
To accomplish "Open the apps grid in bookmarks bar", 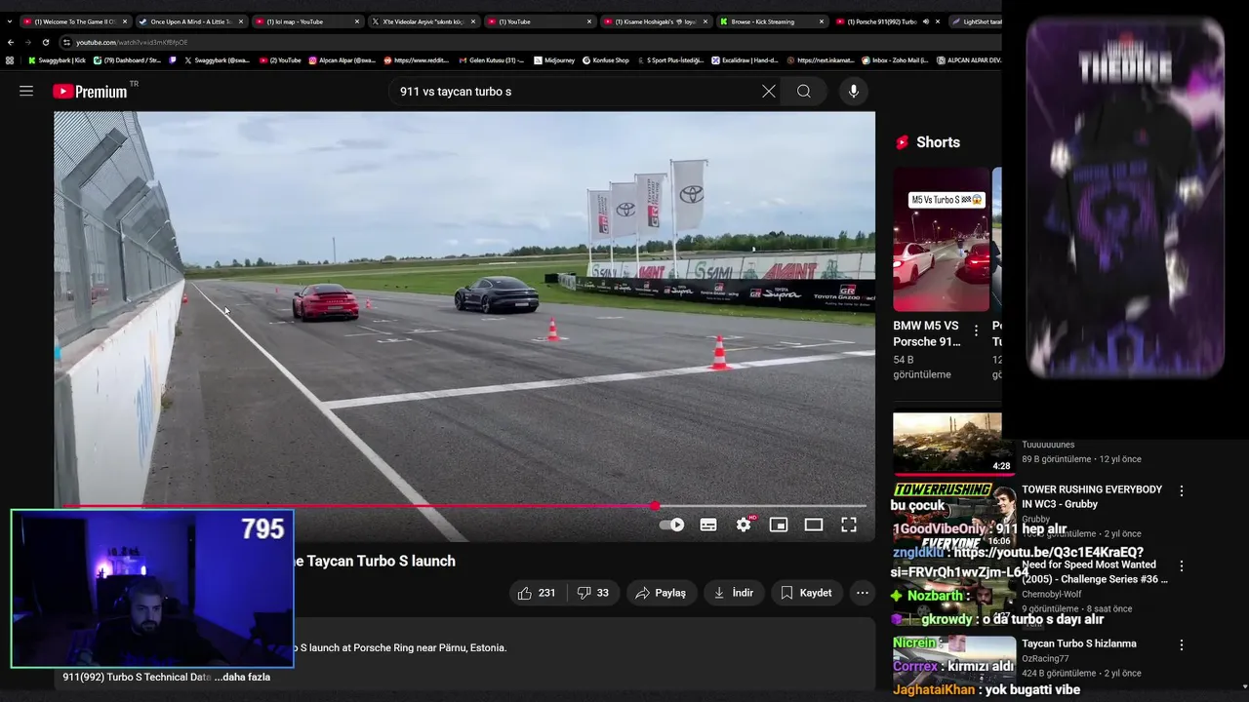I will tap(10, 60).
